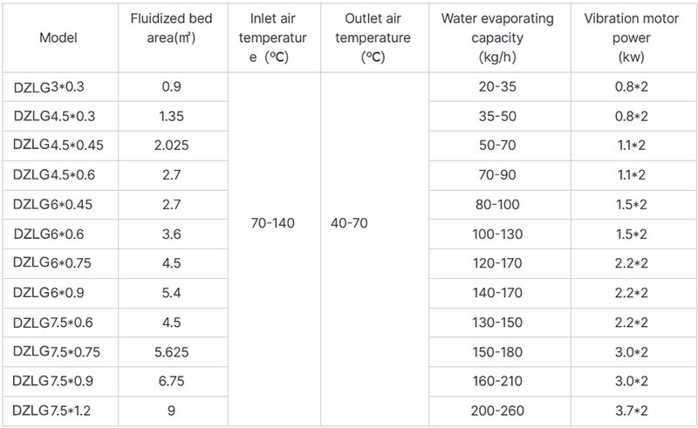
Task: Select the 70-140 inlet air temperature cell
Action: pyautogui.click(x=273, y=222)
